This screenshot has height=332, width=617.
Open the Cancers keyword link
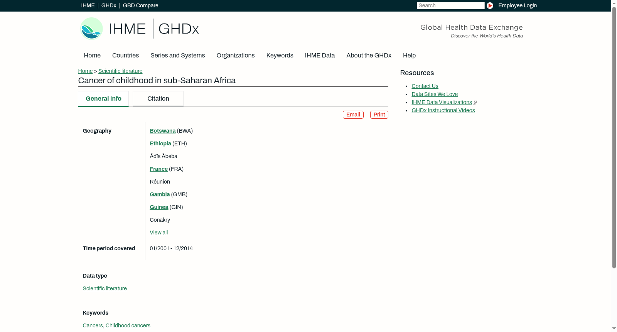[x=93, y=325]
